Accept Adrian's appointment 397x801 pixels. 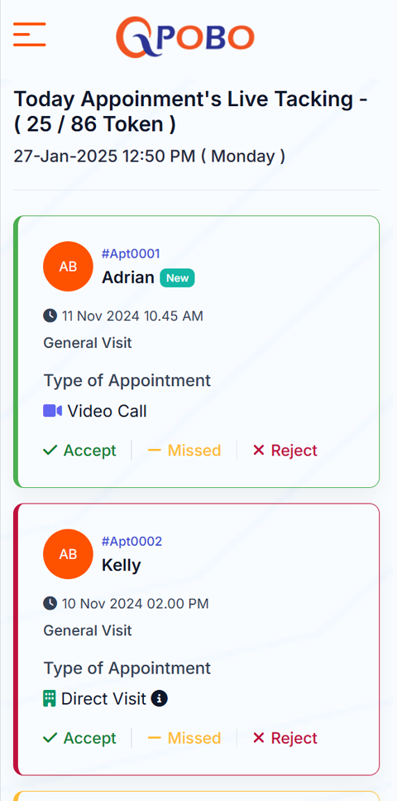coord(79,450)
